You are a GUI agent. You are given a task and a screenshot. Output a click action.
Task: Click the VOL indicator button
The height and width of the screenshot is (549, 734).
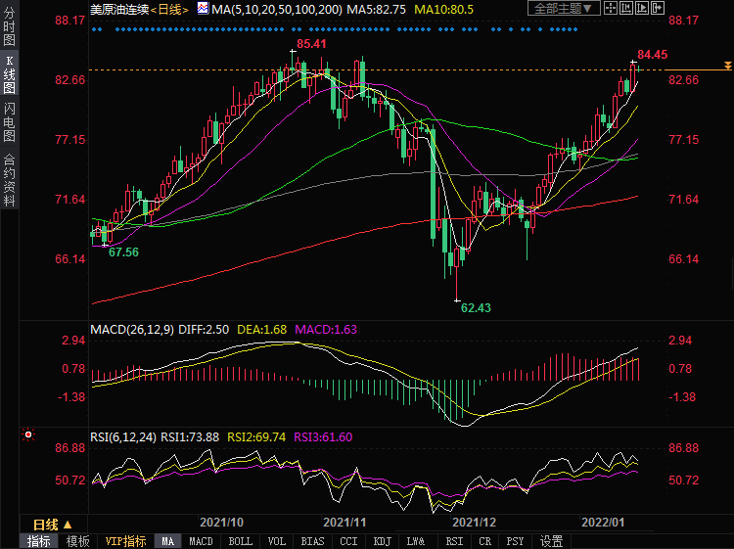[277, 541]
